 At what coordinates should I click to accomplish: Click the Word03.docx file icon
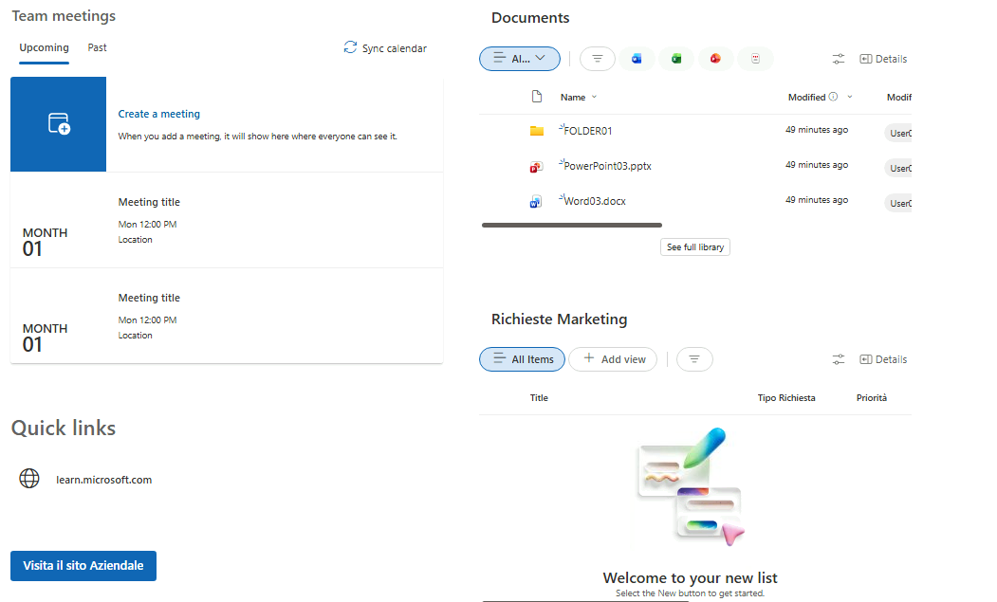coord(536,202)
